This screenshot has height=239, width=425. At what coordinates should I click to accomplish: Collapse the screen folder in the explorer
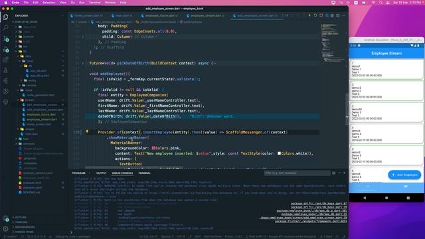(x=29, y=100)
